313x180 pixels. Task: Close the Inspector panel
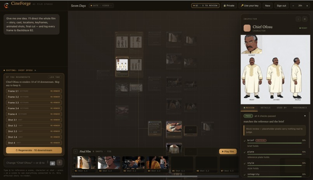tap(304, 19)
